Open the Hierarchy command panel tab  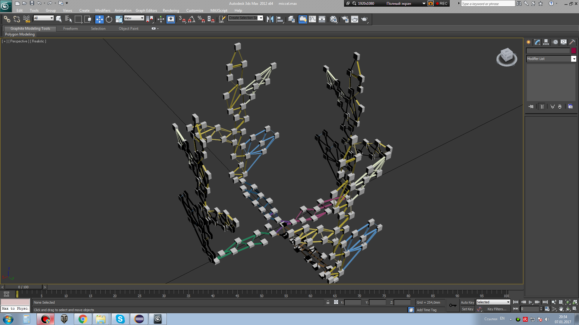[546, 42]
